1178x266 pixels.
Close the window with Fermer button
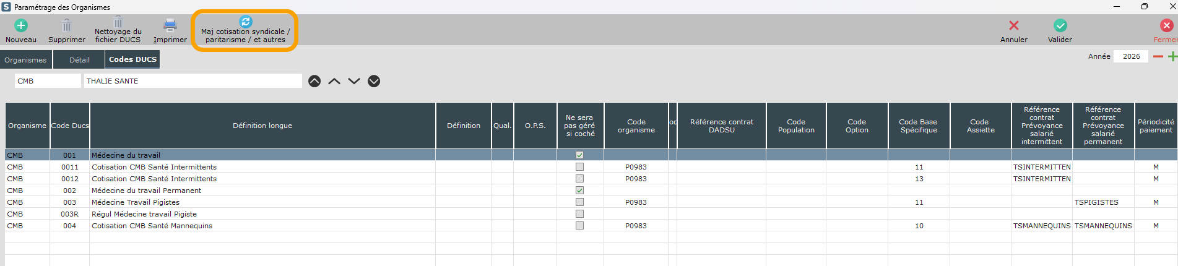(x=1166, y=26)
